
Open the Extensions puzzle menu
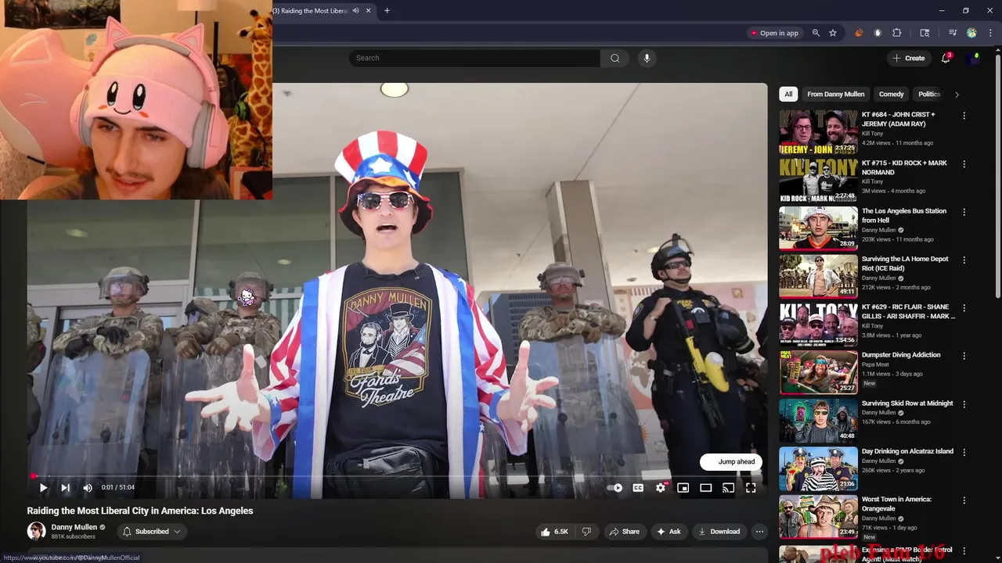(897, 33)
